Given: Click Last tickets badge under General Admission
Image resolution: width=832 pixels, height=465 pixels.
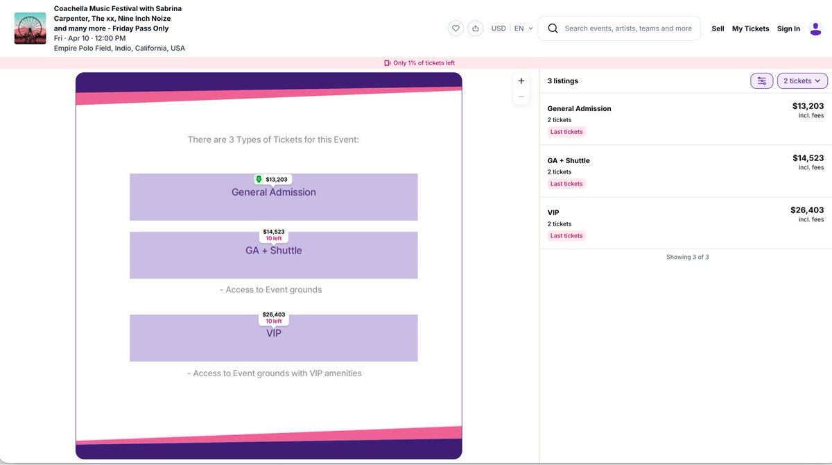Looking at the screenshot, I should pyautogui.click(x=566, y=132).
